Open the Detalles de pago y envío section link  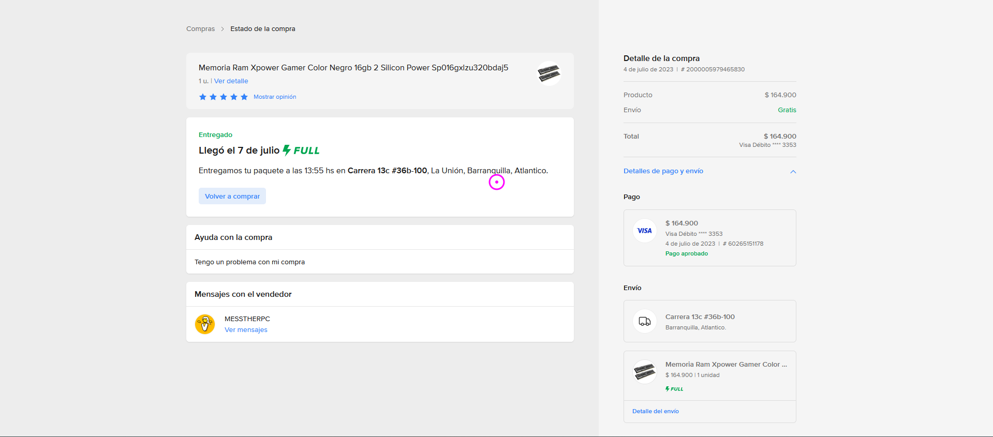coord(663,171)
